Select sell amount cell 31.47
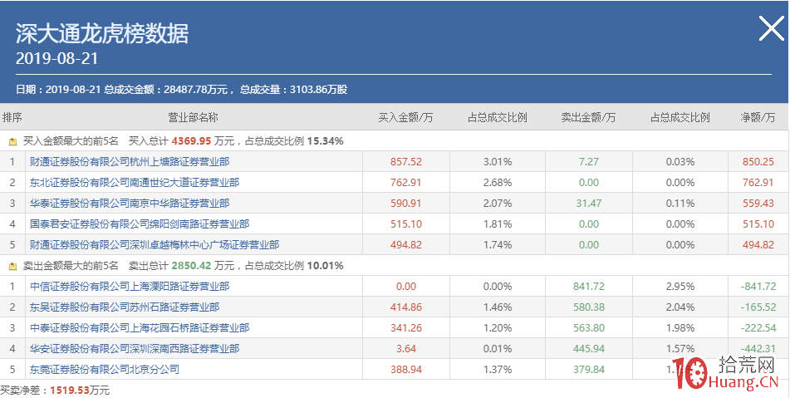 [589, 203]
